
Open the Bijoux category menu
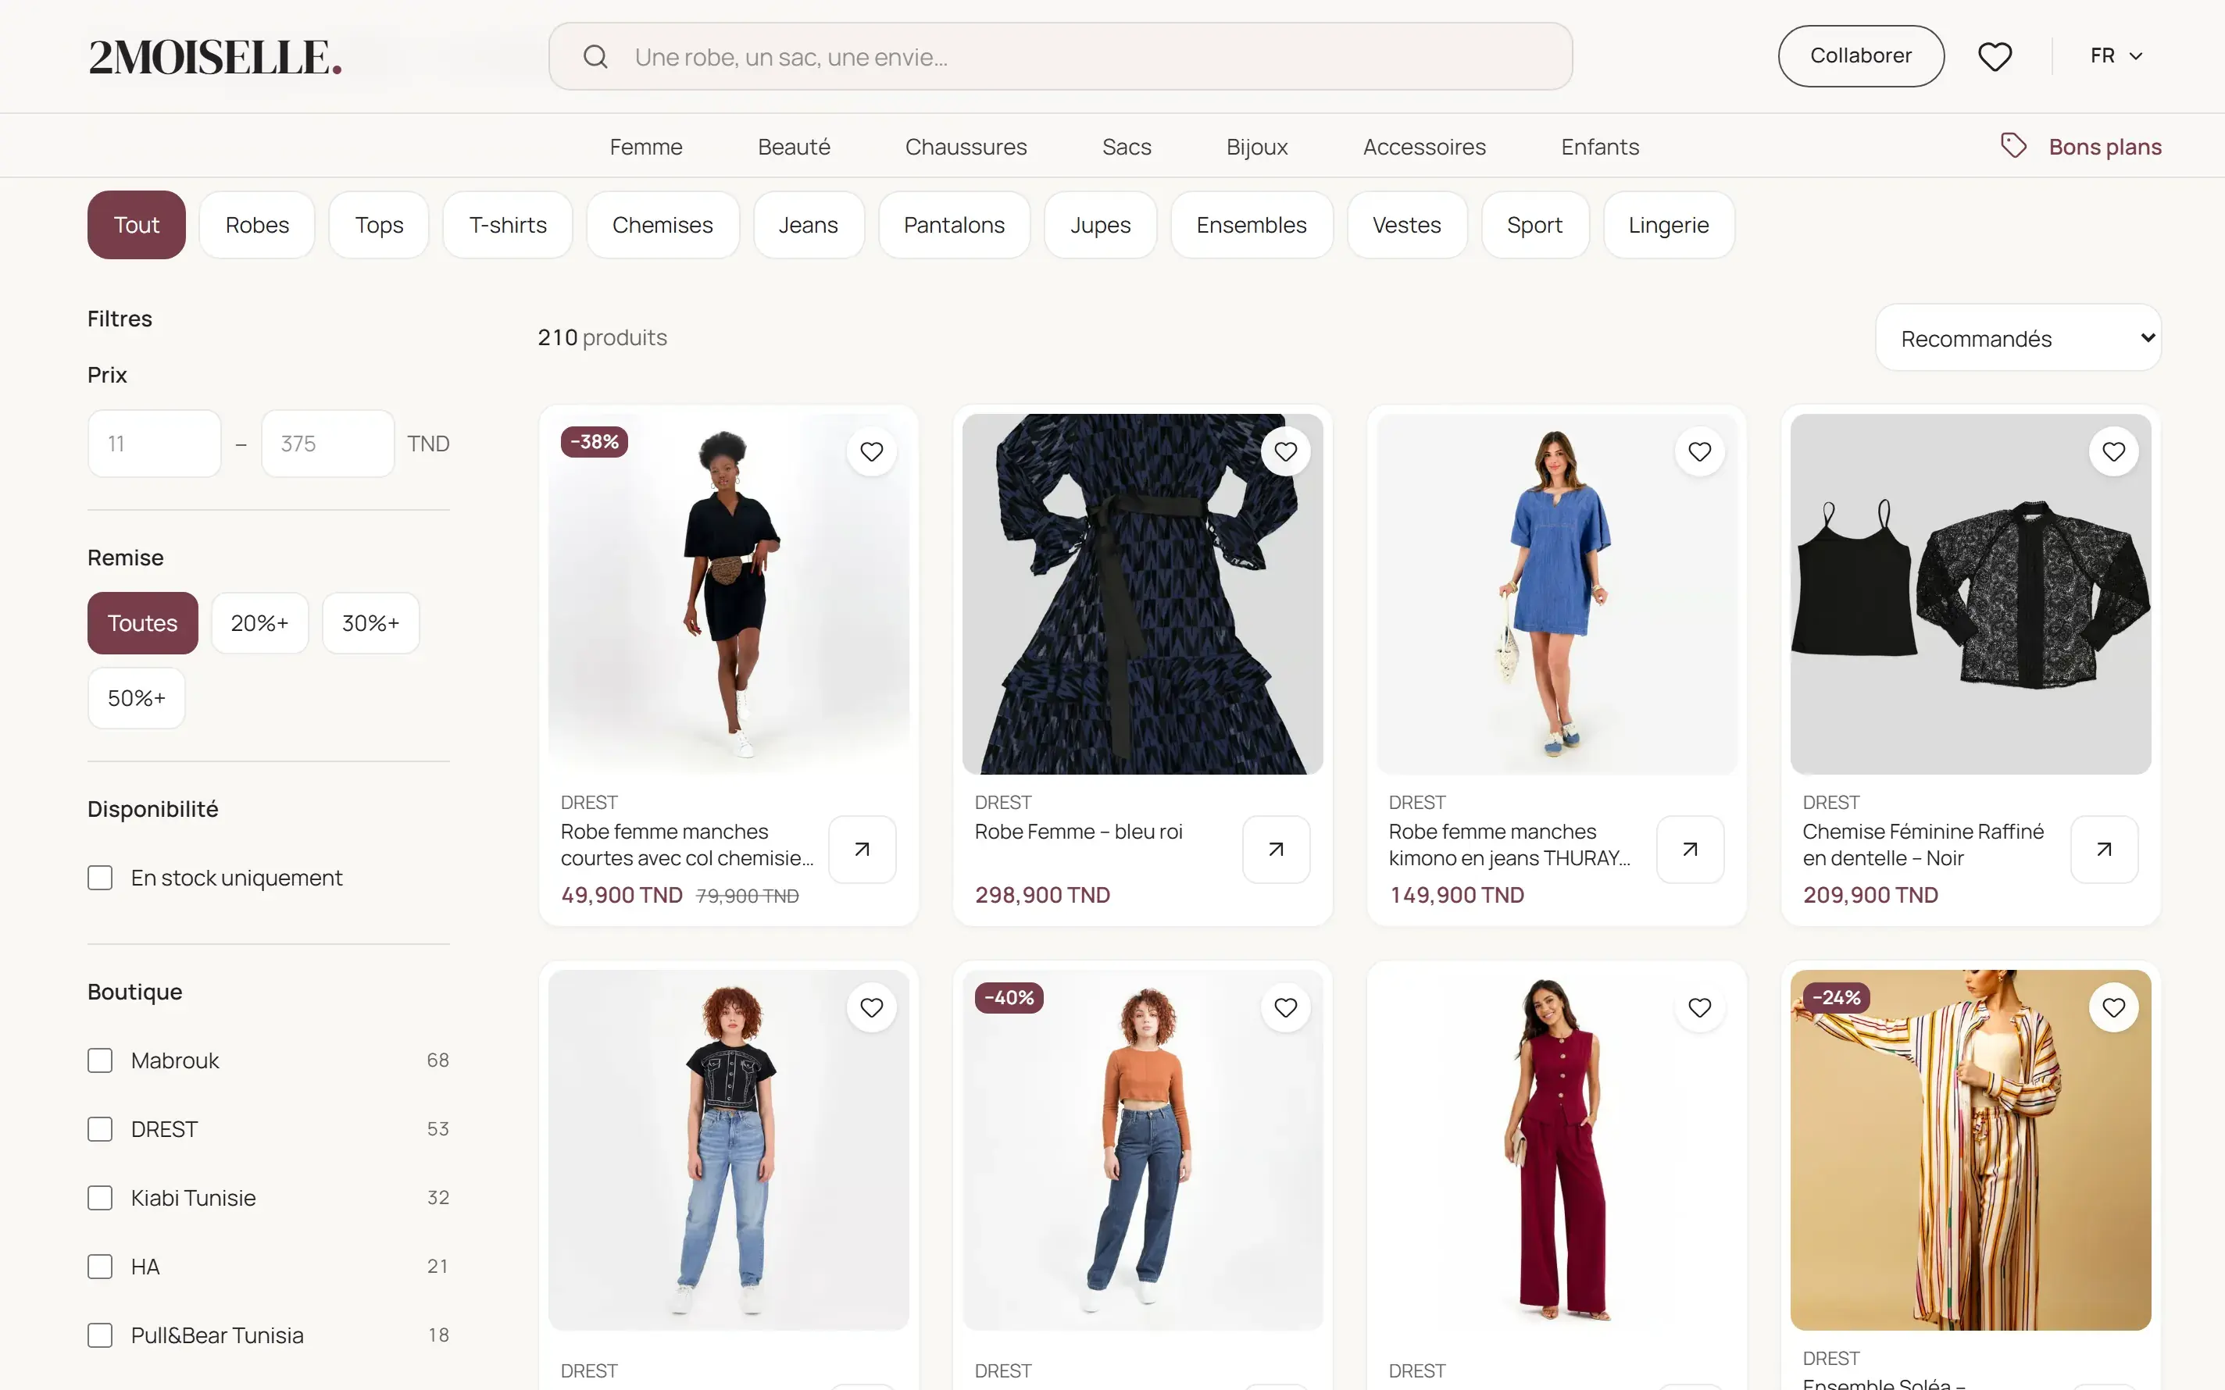(x=1257, y=147)
